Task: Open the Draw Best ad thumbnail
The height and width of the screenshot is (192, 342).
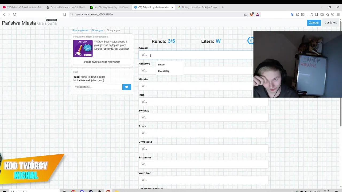Action: tap(83, 48)
